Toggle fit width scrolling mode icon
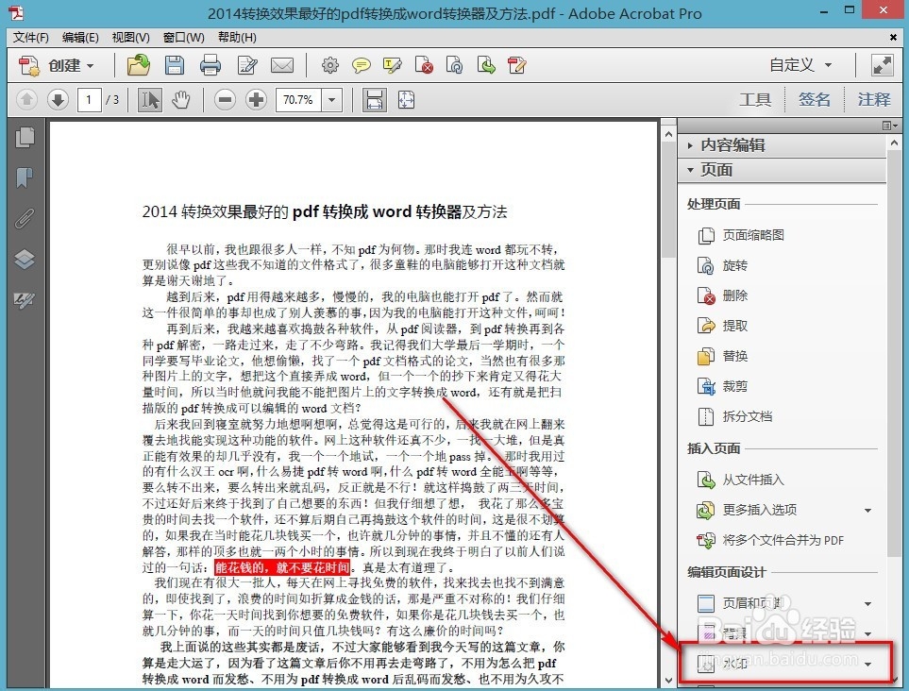Viewport: 909px width, 691px height. [375, 100]
